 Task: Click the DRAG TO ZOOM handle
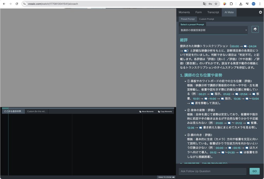pyautogui.click(x=166, y=177)
